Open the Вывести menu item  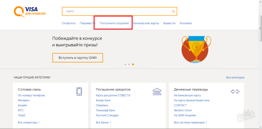(x=169, y=23)
